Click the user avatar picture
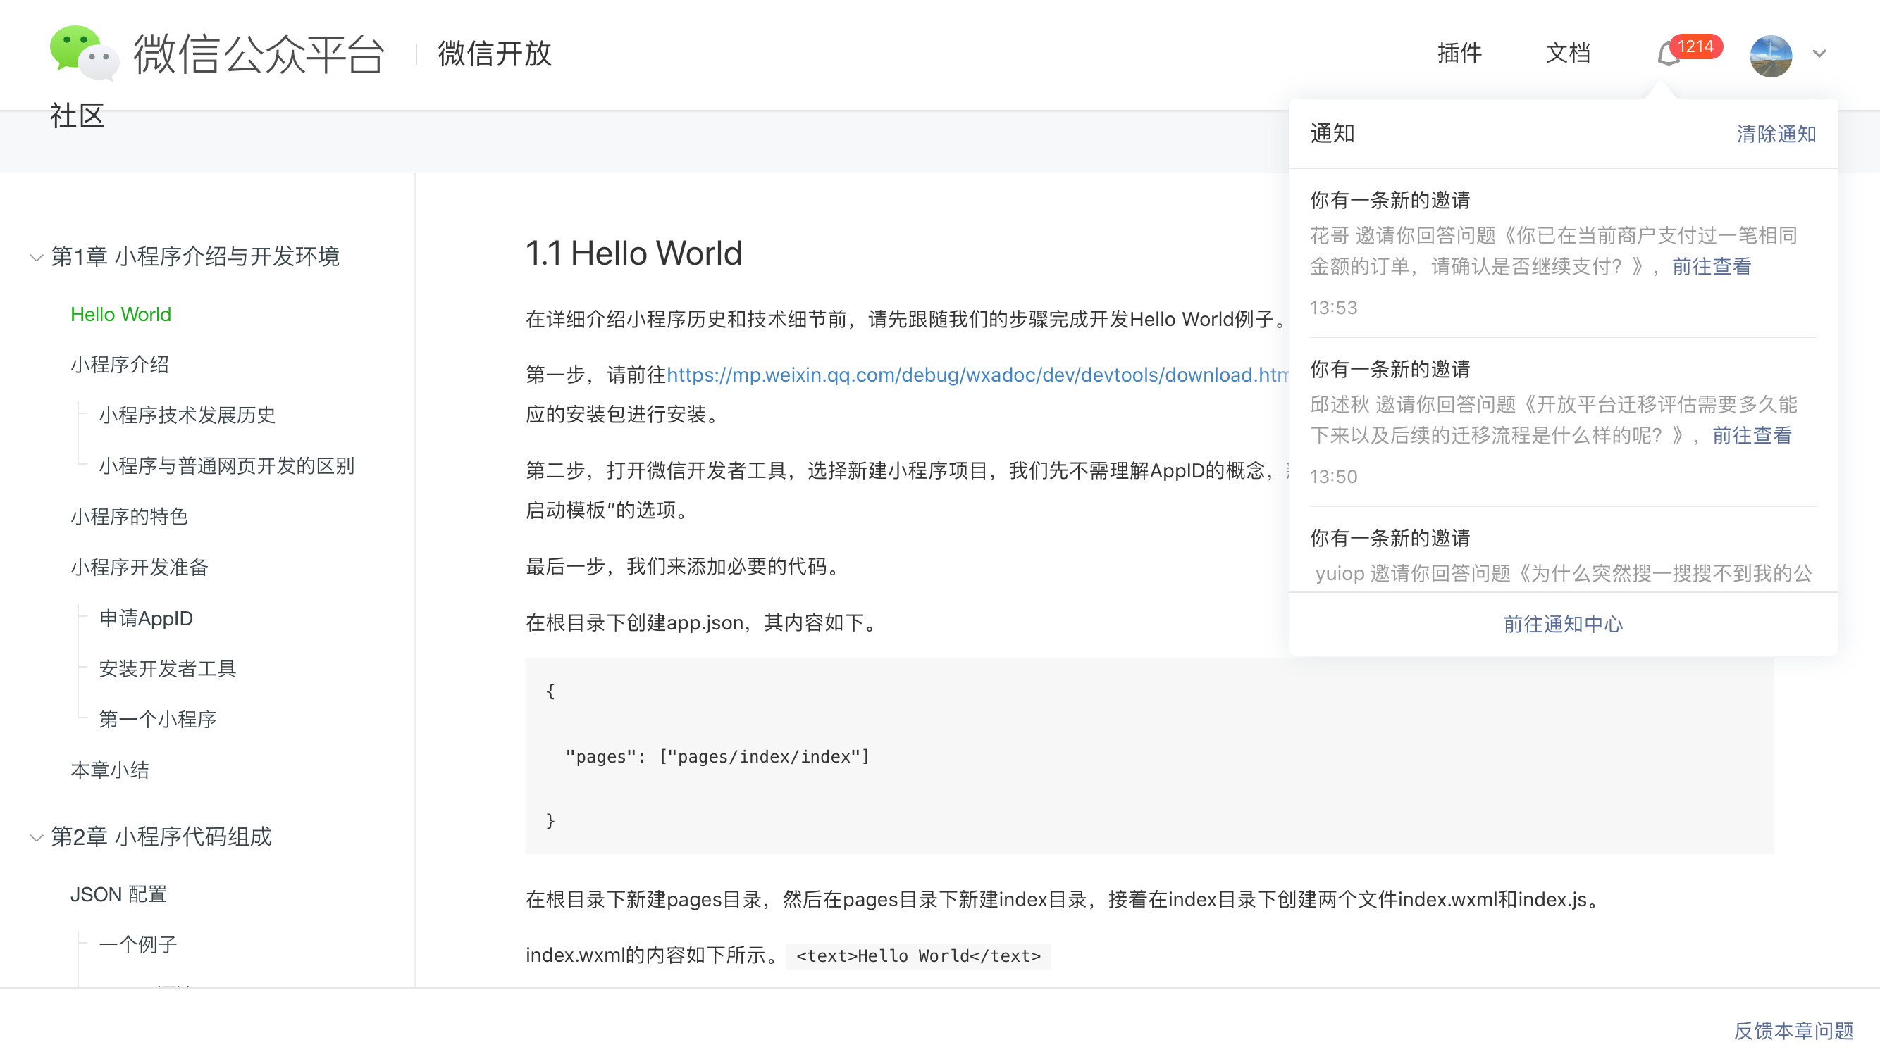The image size is (1880, 1059). tap(1771, 56)
